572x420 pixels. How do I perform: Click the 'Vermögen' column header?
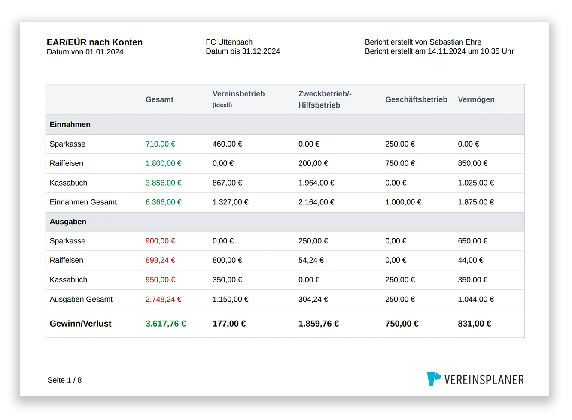click(x=476, y=99)
